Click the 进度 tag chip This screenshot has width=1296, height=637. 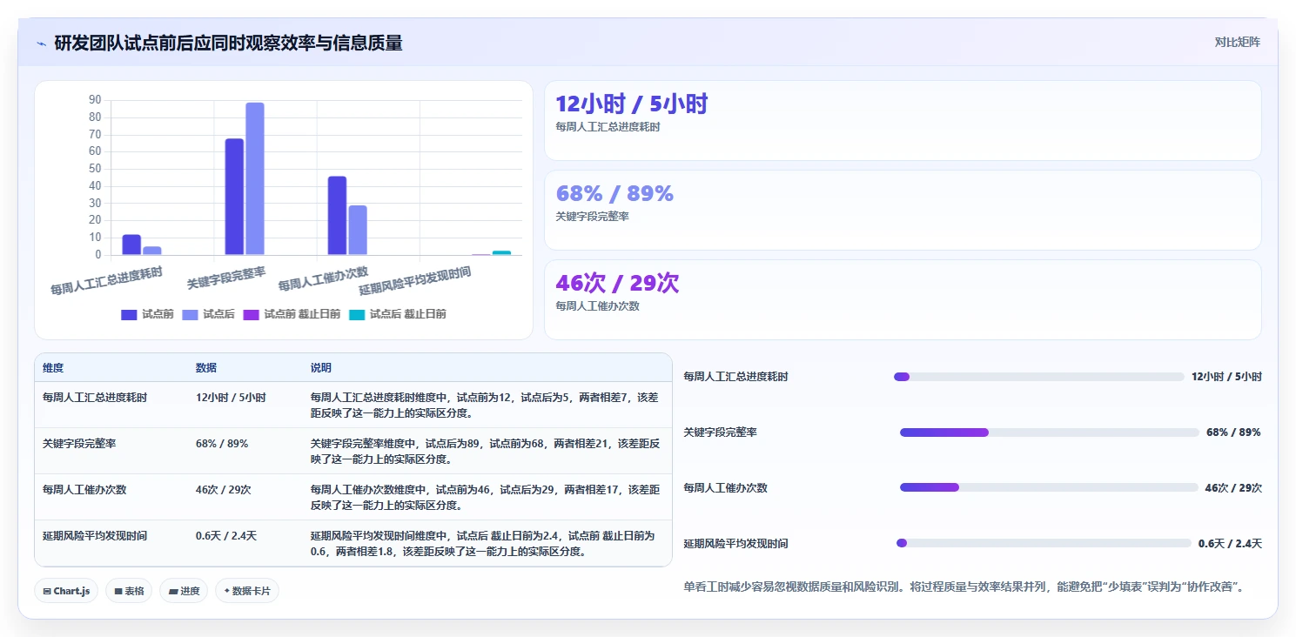[x=184, y=591]
